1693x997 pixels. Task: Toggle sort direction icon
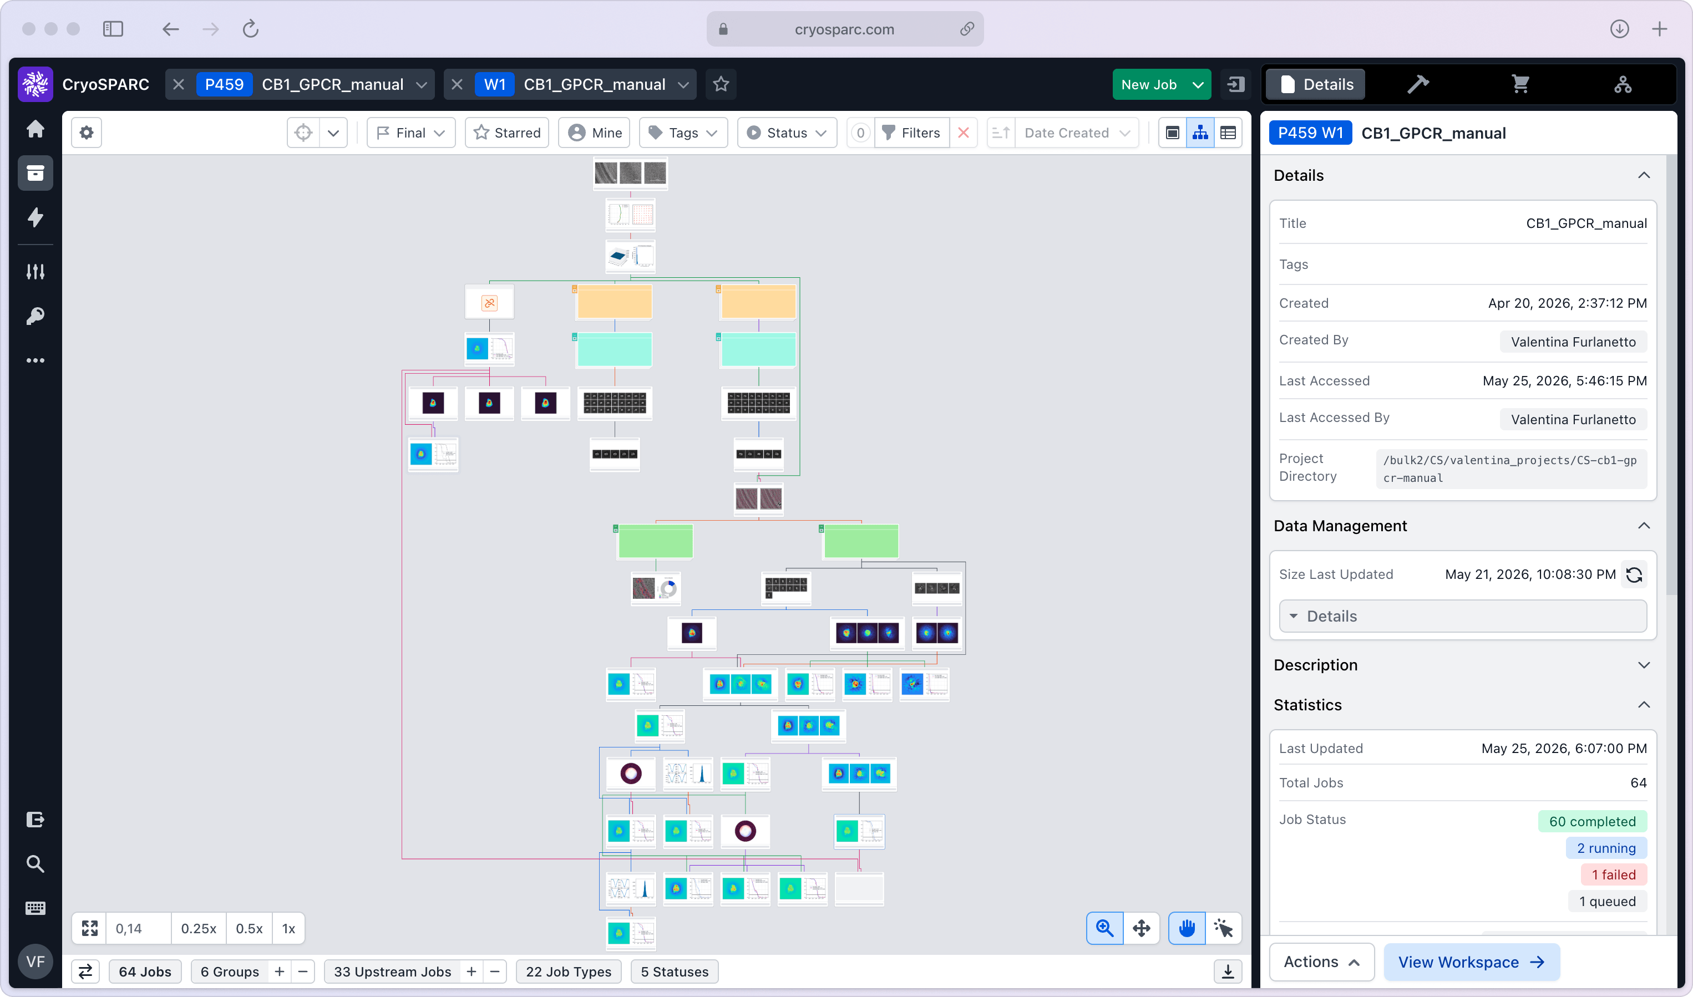1000,133
